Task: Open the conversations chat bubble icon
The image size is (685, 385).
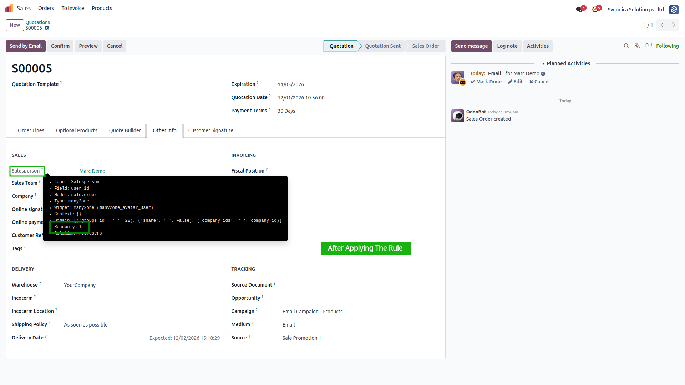Action: click(579, 10)
